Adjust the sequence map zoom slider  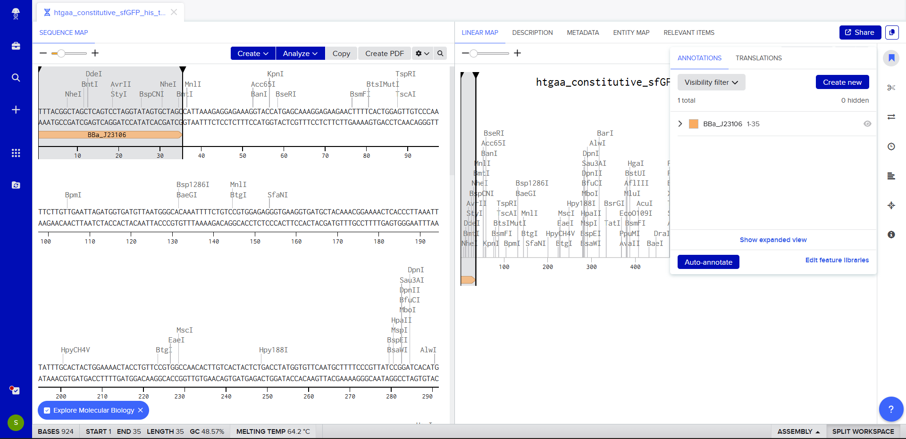pos(61,54)
